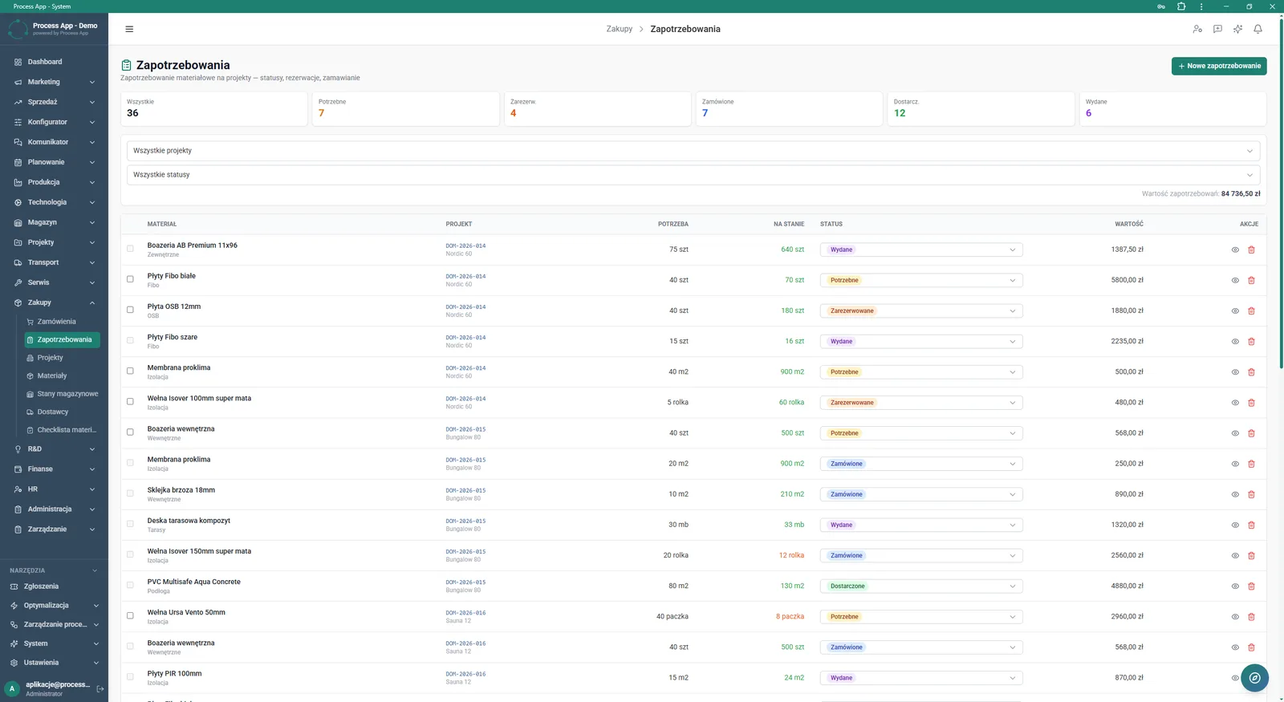Delete the Wełna Ursa Vento 50mm row
The width and height of the screenshot is (1284, 702).
point(1251,617)
